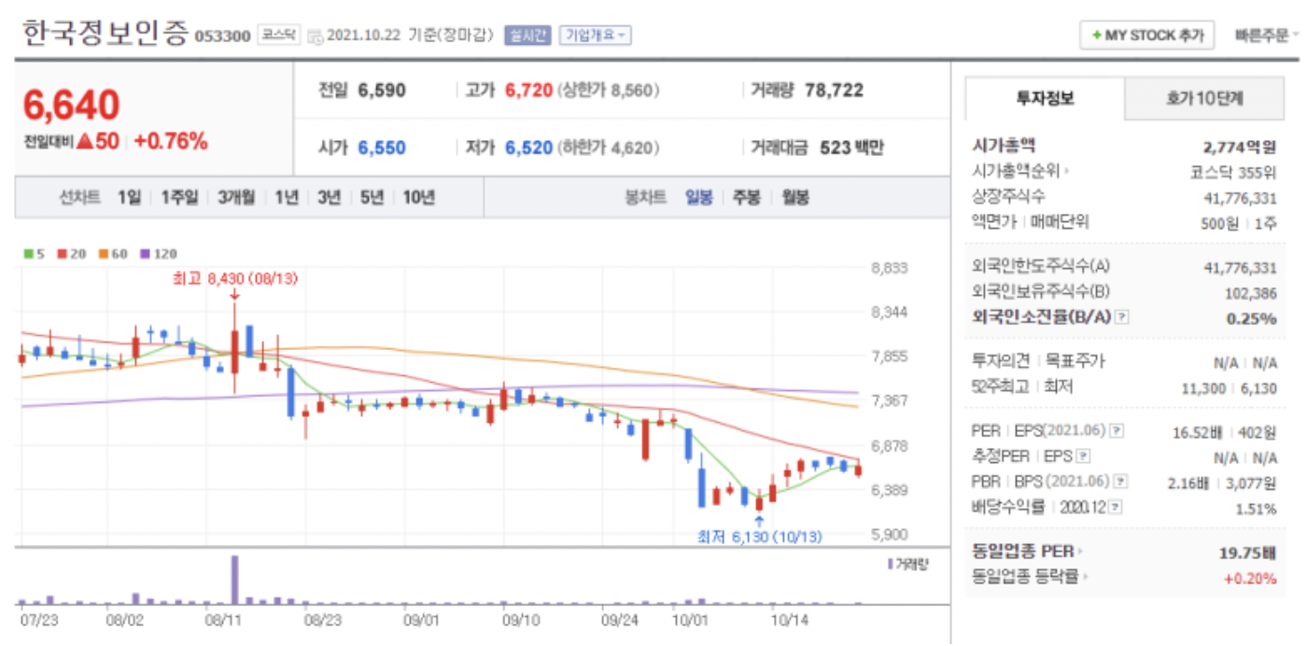Click the red up-triangle next to 50
Viewport: 1307px width, 646px height.
pyautogui.click(x=85, y=142)
